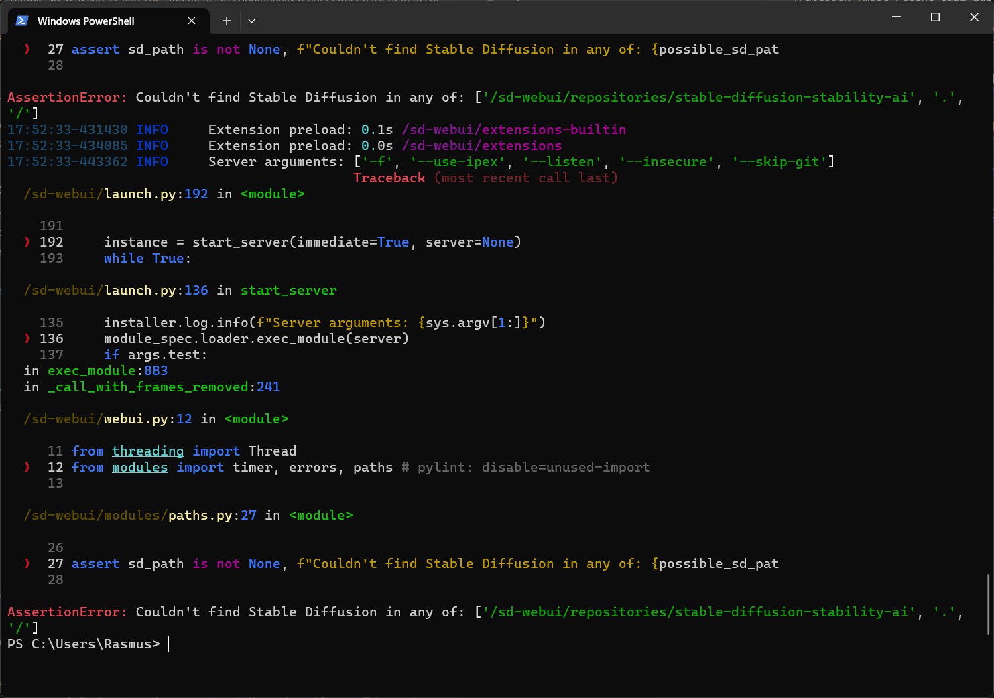Image resolution: width=994 pixels, height=698 pixels.
Task: Select the Windows logo on the title bar tab
Action: [22, 21]
